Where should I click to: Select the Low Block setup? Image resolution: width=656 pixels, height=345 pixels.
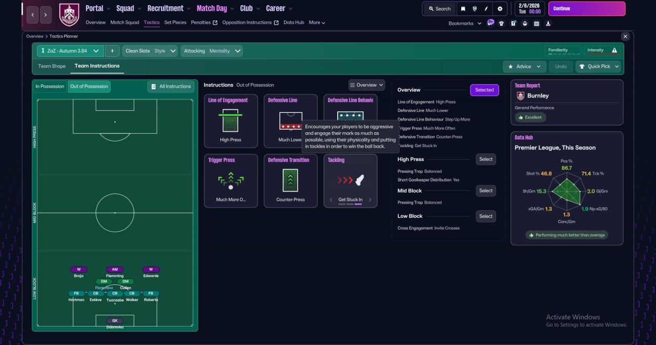coord(486,216)
